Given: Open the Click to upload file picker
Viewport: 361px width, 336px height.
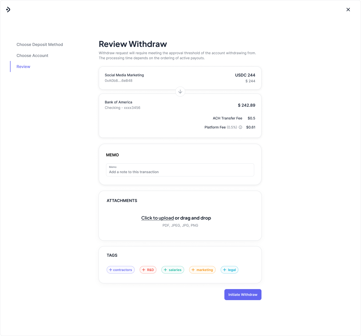Looking at the screenshot, I should pos(157,218).
